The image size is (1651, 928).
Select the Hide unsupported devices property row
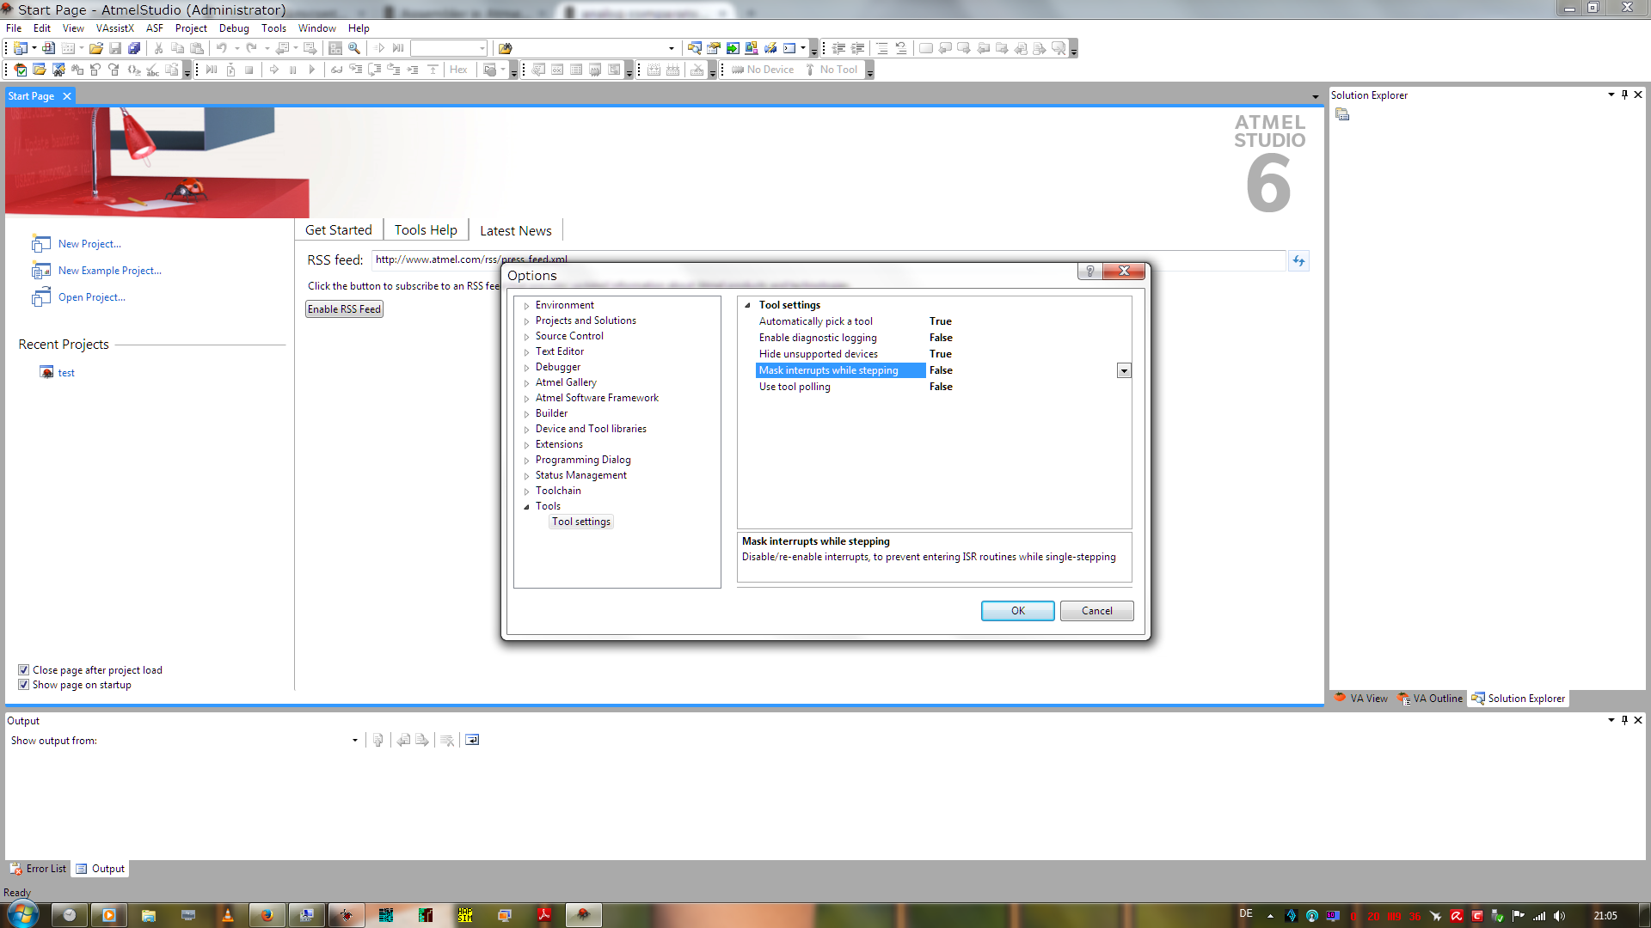coord(943,354)
